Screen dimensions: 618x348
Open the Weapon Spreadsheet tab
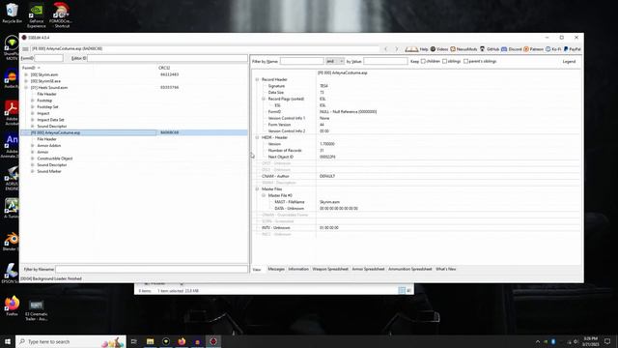[x=330, y=269]
